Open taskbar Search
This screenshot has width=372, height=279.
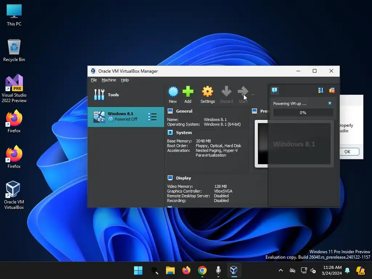pyautogui.click(x=154, y=270)
